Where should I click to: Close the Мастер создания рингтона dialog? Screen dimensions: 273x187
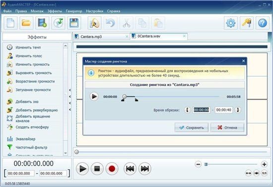click(243, 61)
